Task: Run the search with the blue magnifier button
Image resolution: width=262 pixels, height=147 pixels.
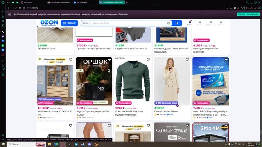Action: 177,23
